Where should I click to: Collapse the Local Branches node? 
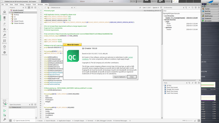[164, 16]
